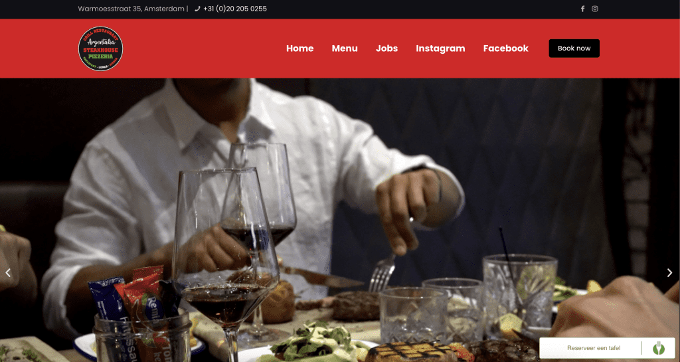
Task: Click the green fork icon in reservation widget
Action: [x=658, y=347]
